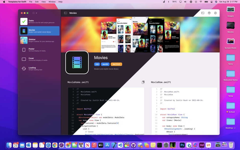Open the Help menu

(x=60, y=2)
